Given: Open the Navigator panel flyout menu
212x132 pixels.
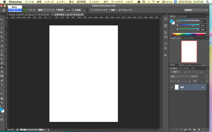Looking at the screenshot, I should tap(207, 38).
